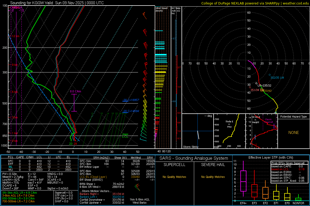The image size is (310, 206).
Task: Click the 'SR Wind v. Height' plot
Action: 262,131
